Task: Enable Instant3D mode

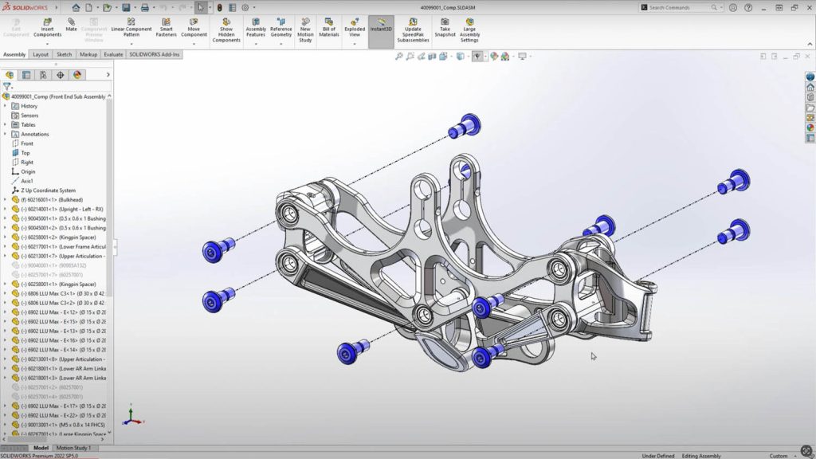Action: [x=381, y=25]
